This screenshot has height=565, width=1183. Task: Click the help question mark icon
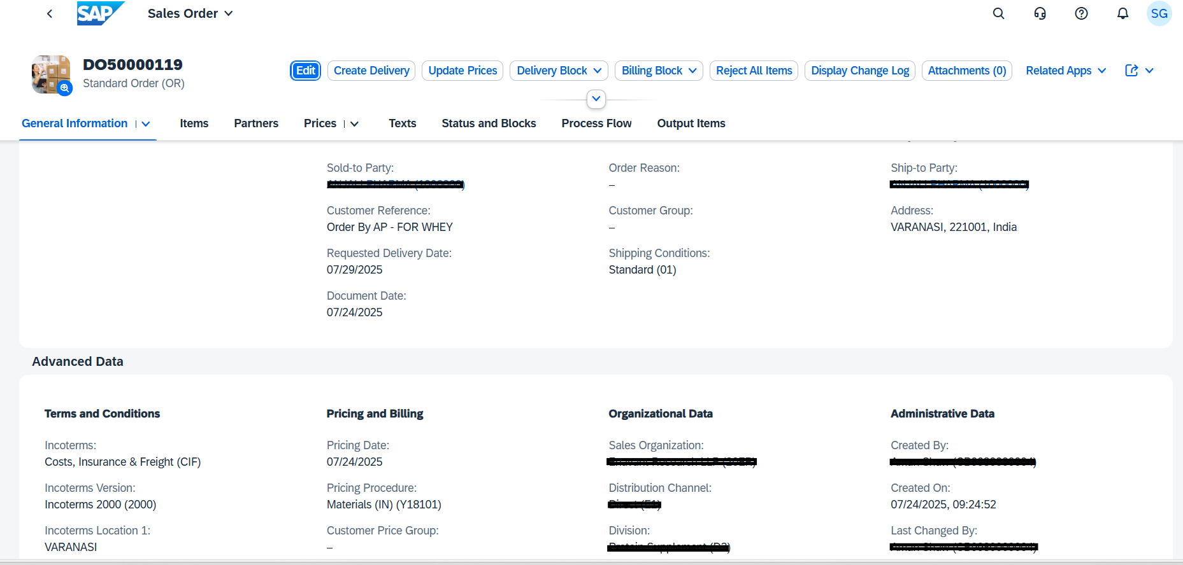tap(1081, 13)
